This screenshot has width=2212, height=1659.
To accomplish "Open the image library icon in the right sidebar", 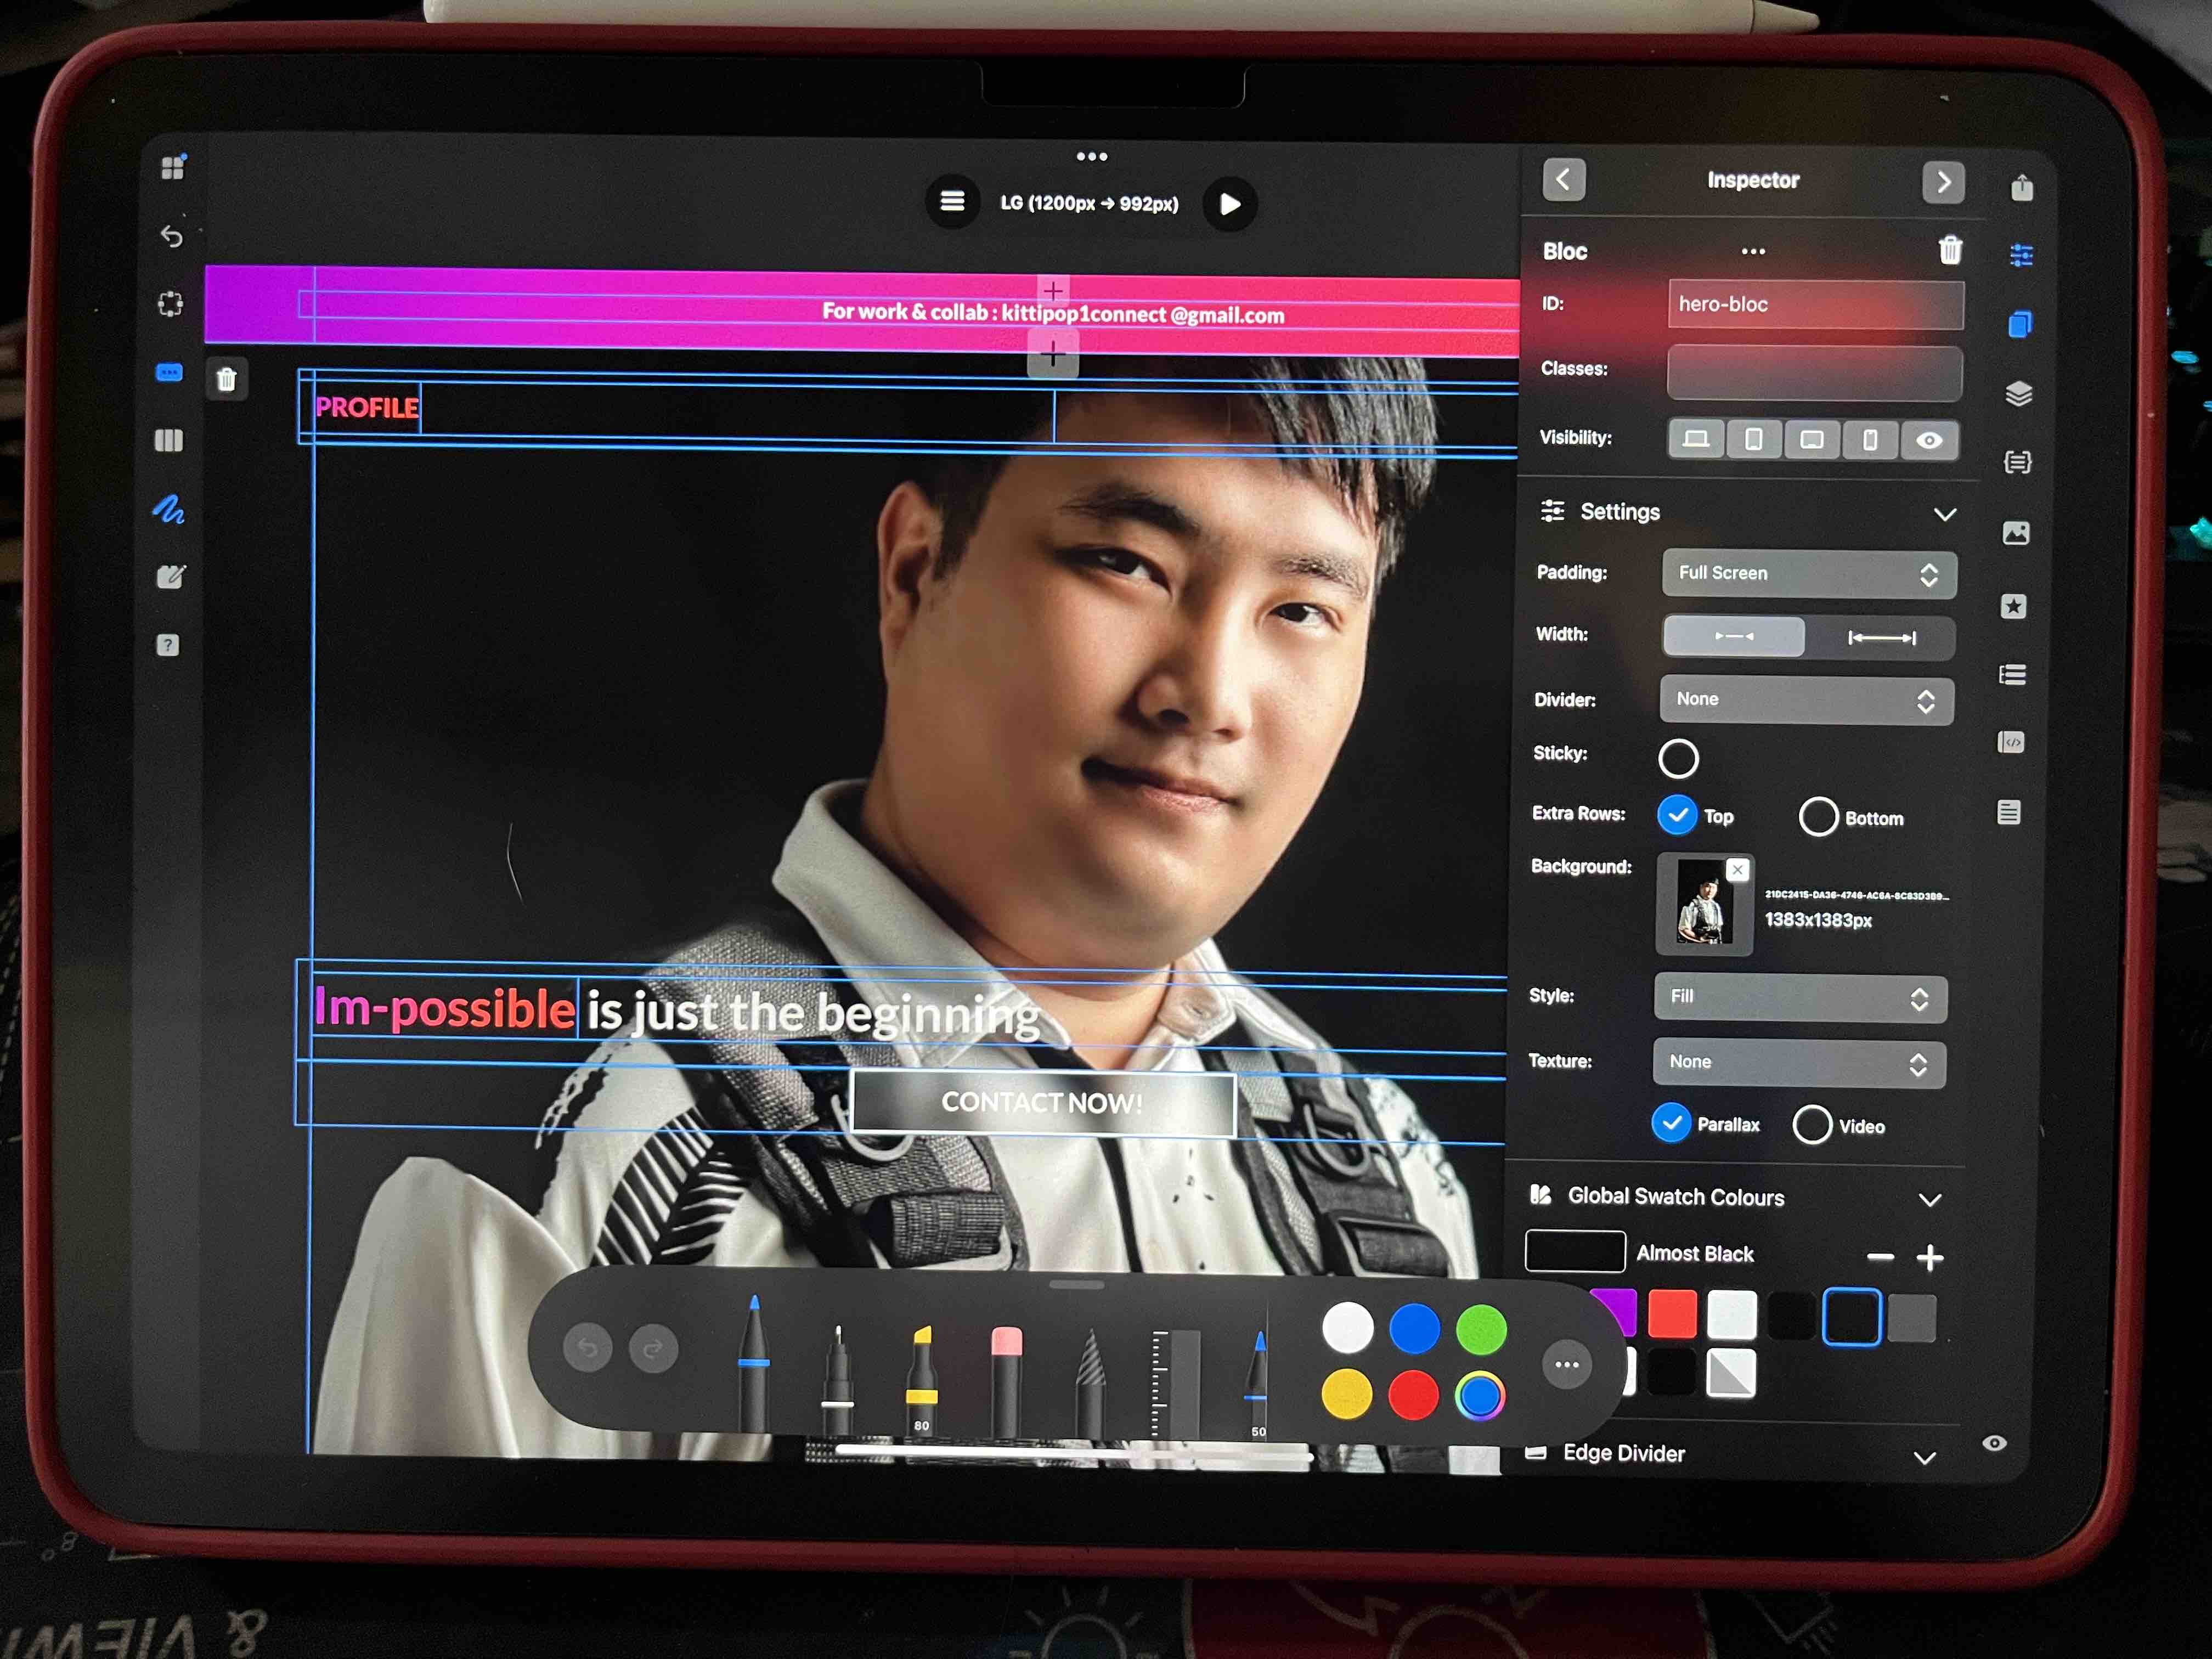I will (2016, 533).
